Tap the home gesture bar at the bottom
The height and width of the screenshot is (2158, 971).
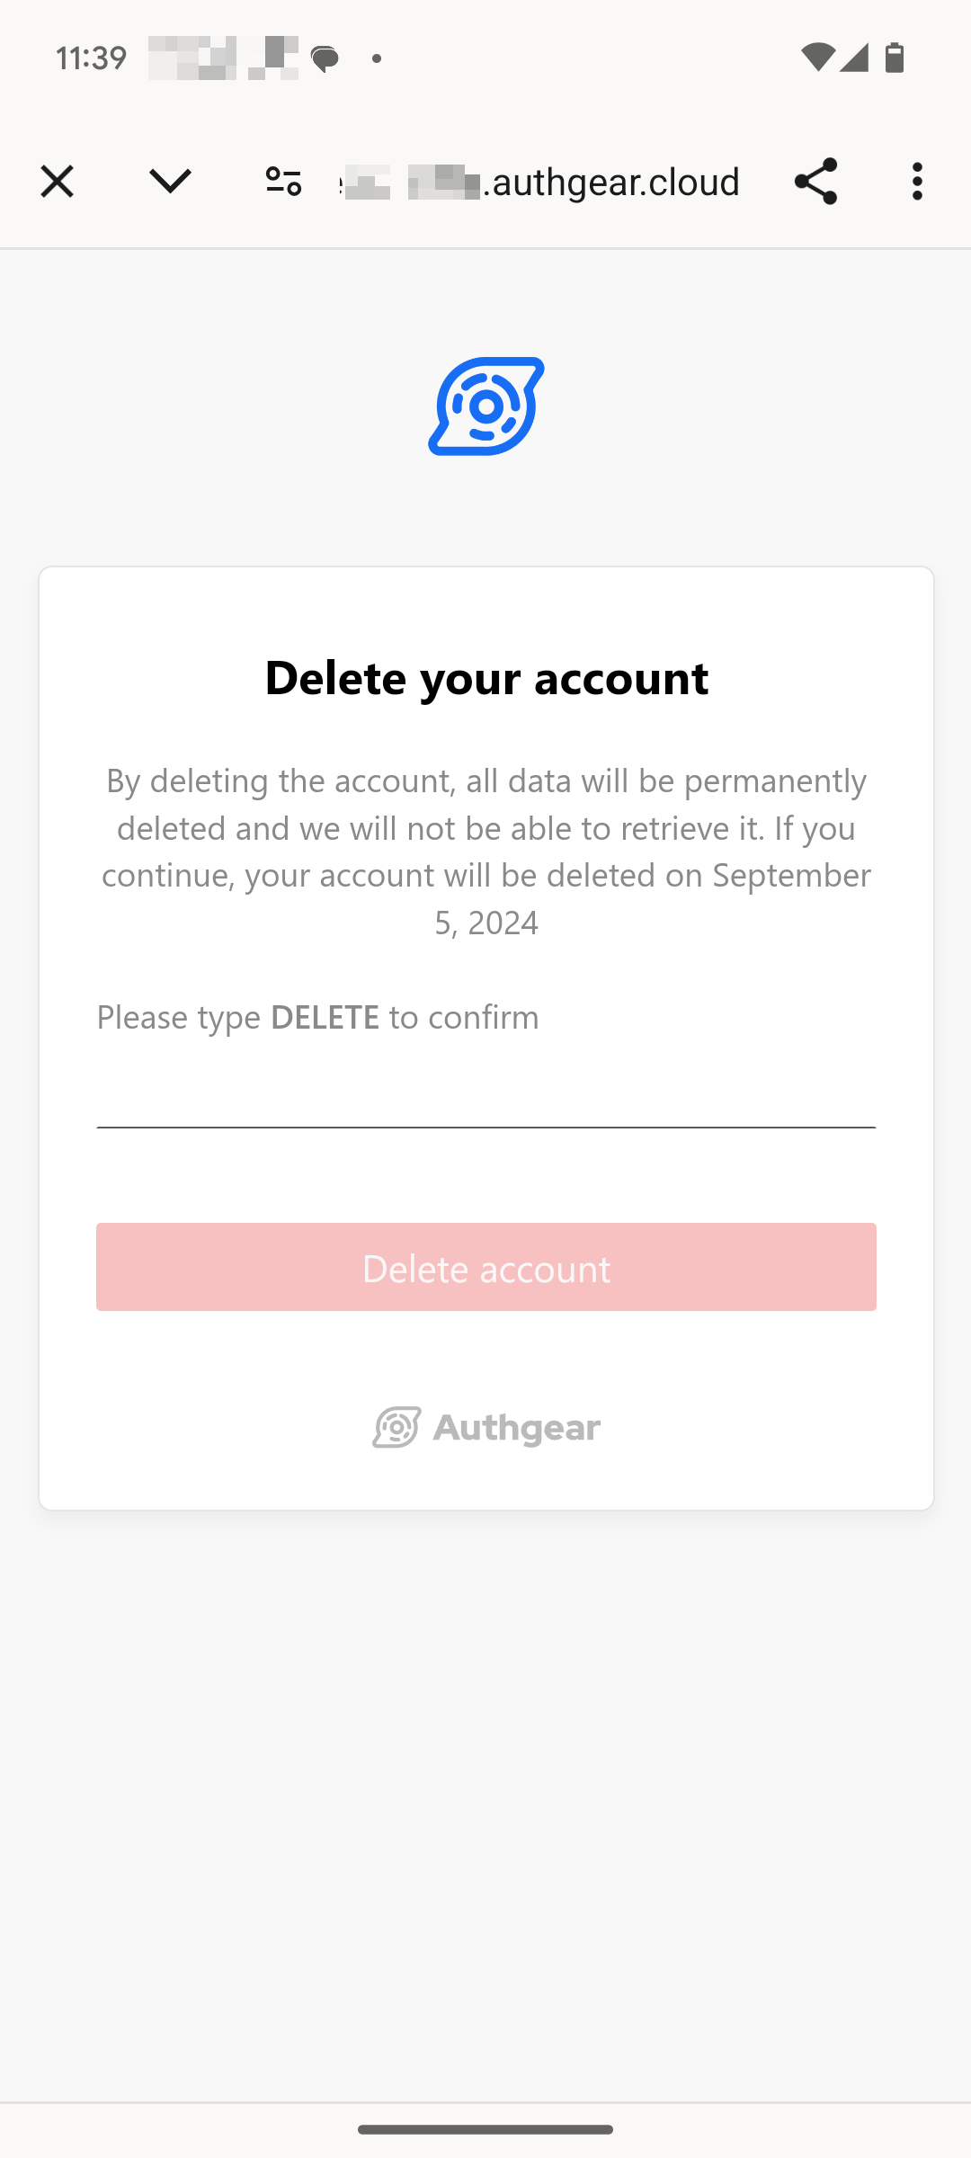tap(485, 2129)
